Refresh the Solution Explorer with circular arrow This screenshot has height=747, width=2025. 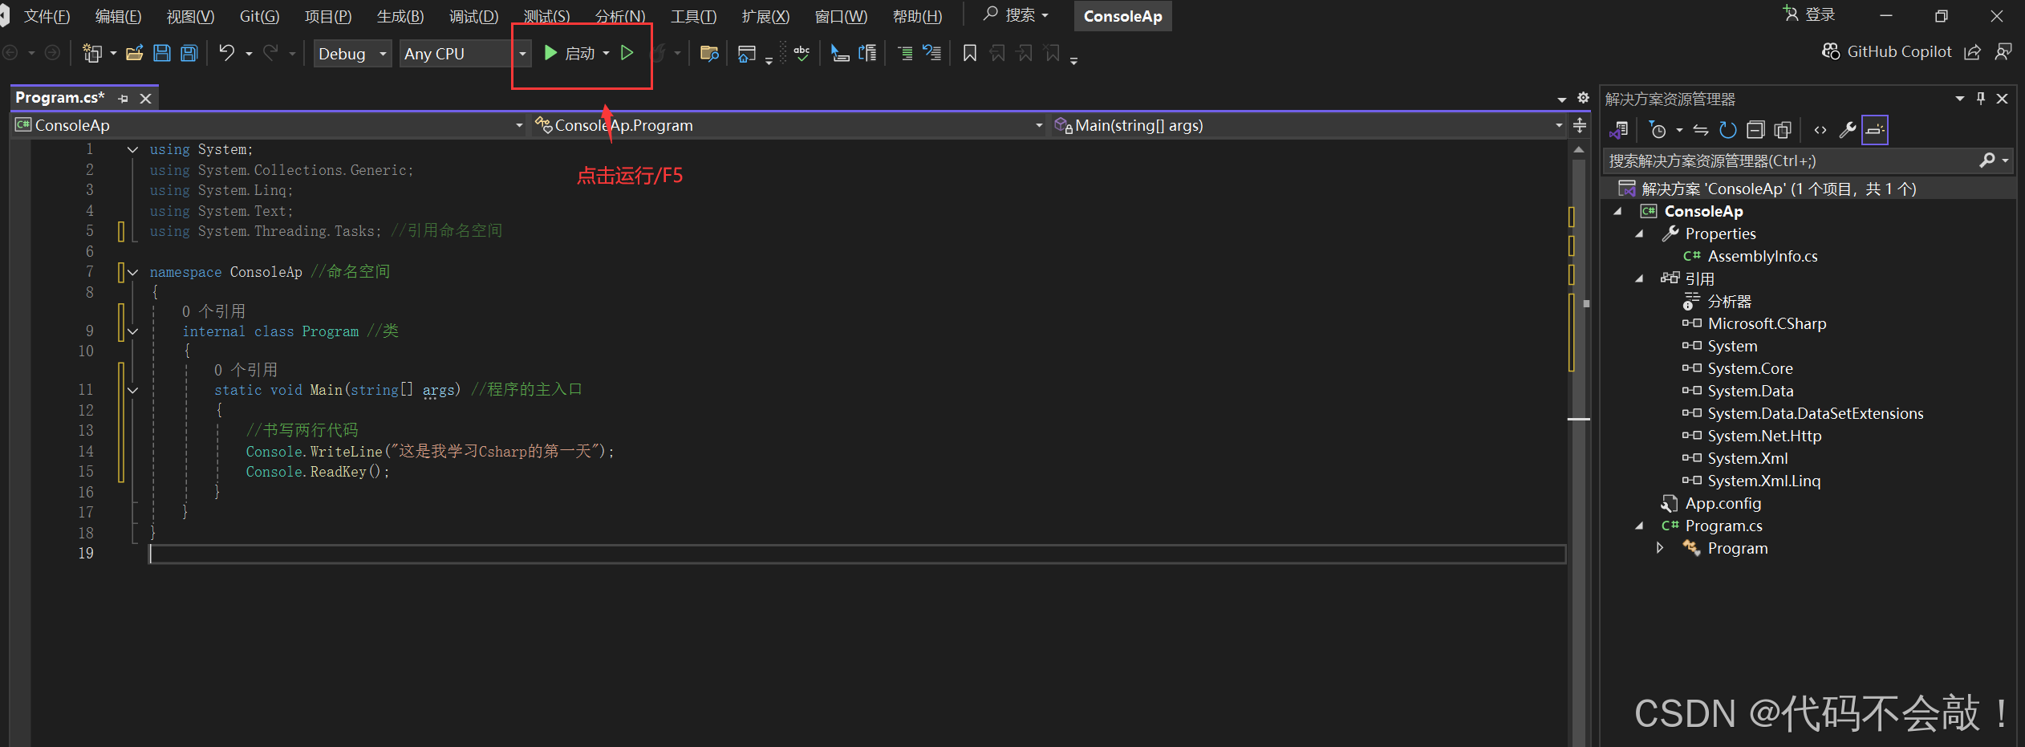tap(1728, 130)
